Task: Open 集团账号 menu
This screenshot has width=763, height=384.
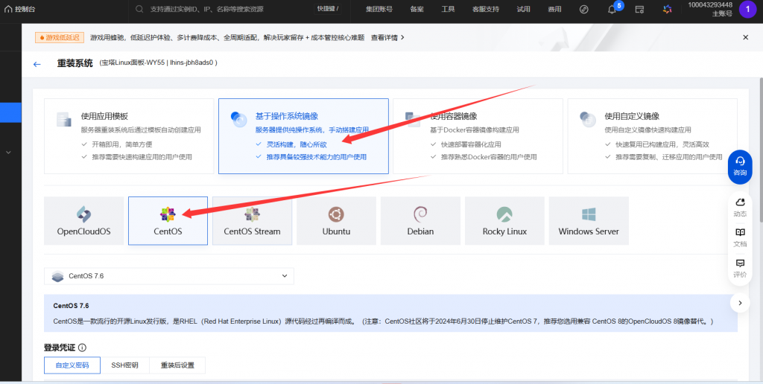Action: (379, 9)
